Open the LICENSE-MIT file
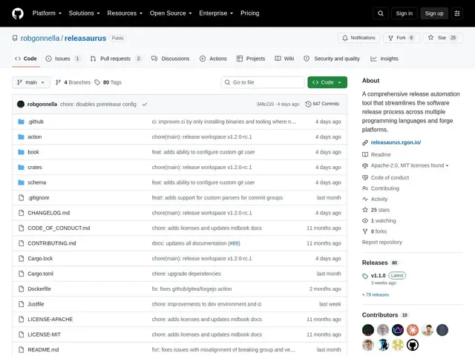Image resolution: width=475 pixels, height=356 pixels. coord(45,334)
